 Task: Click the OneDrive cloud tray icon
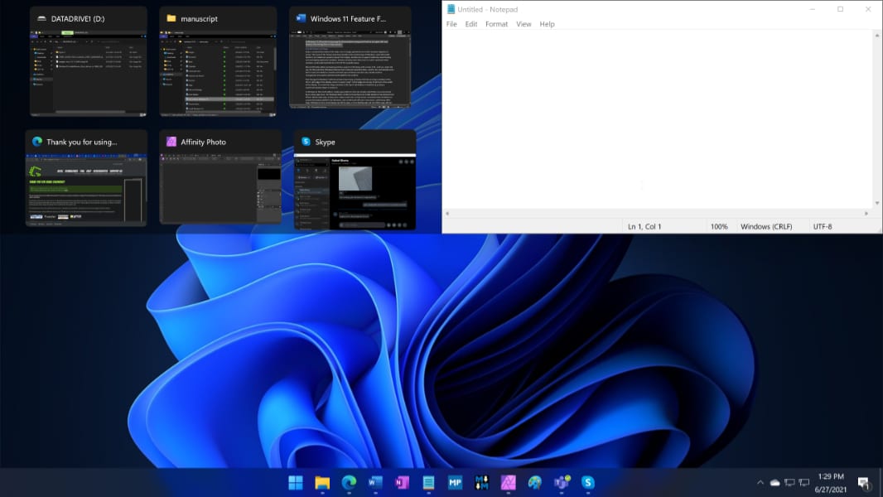[x=775, y=483]
